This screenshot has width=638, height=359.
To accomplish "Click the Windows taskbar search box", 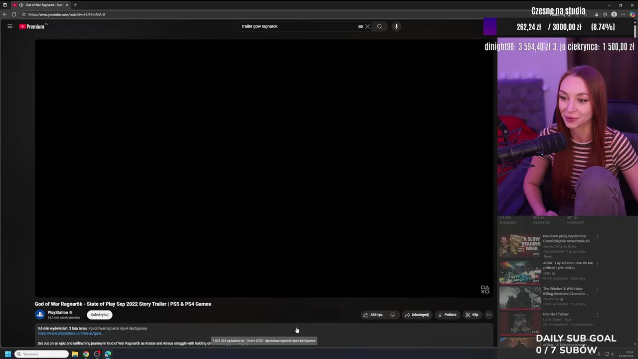I will (41, 354).
